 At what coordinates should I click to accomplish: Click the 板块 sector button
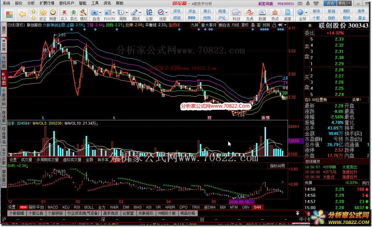click(316, 11)
